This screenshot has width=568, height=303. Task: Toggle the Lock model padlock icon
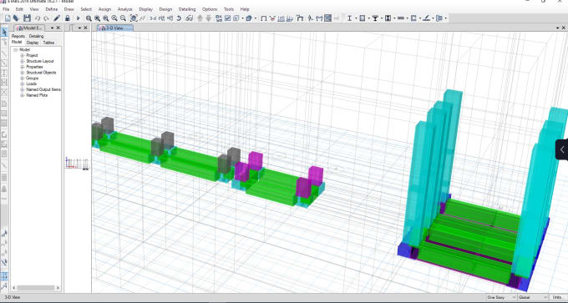point(68,18)
